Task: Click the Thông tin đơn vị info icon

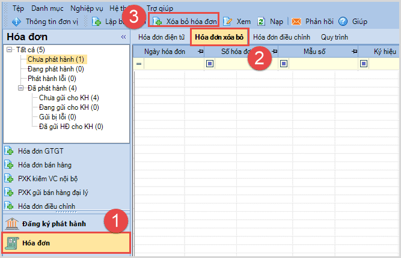Action: click(16, 22)
